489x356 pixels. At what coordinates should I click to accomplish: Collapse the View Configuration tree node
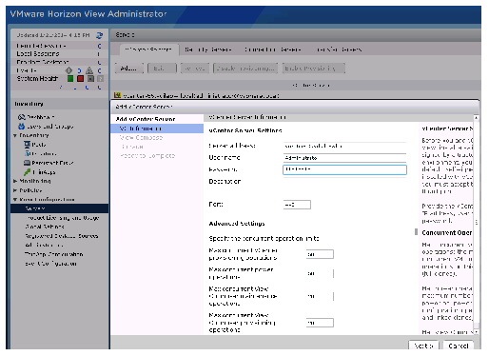pyautogui.click(x=15, y=200)
